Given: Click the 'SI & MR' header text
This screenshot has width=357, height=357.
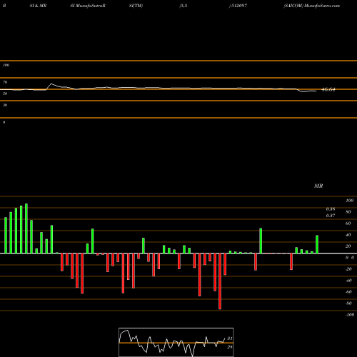Looking at the screenshot, I should pyautogui.click(x=38, y=6).
